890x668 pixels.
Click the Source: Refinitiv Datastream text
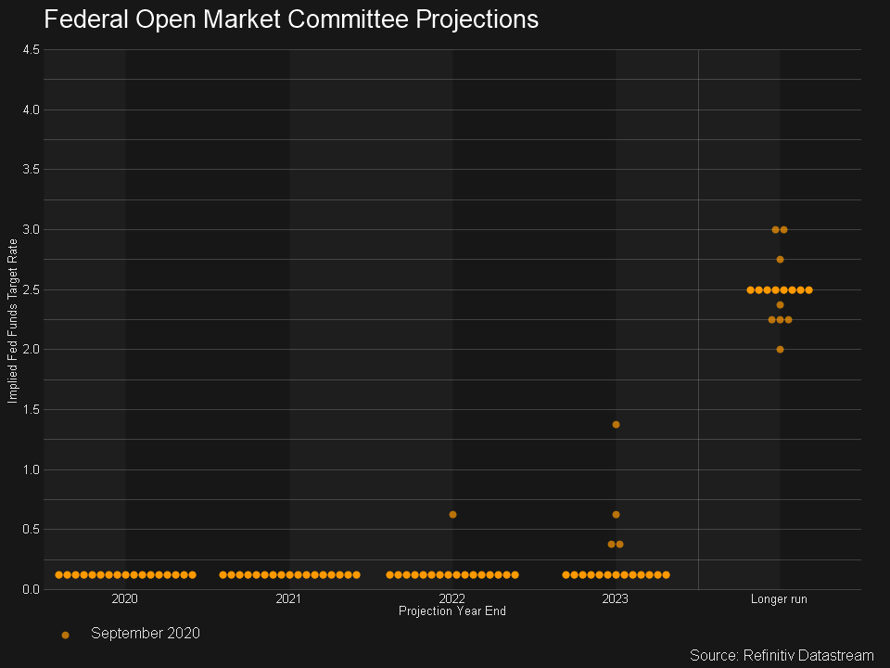[x=782, y=655]
